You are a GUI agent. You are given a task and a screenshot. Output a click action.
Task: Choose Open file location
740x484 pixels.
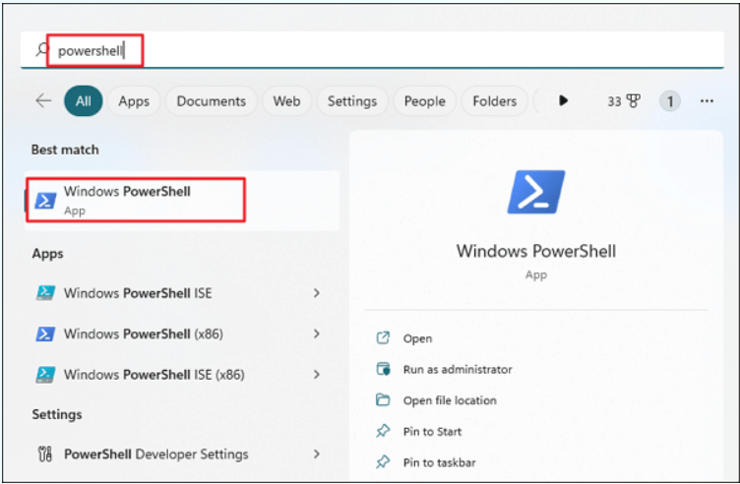point(450,400)
